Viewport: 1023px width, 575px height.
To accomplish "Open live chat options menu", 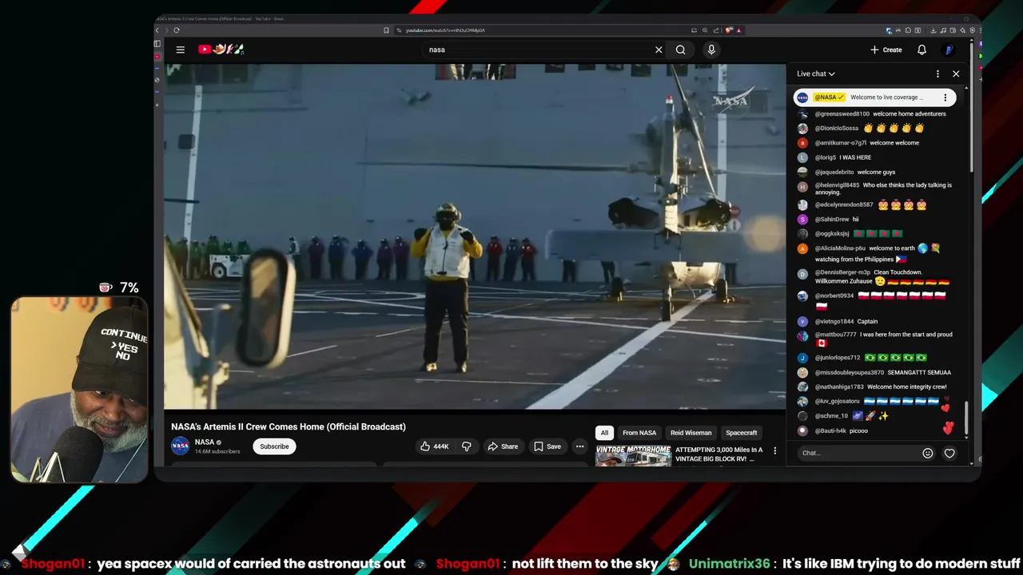I will point(937,73).
